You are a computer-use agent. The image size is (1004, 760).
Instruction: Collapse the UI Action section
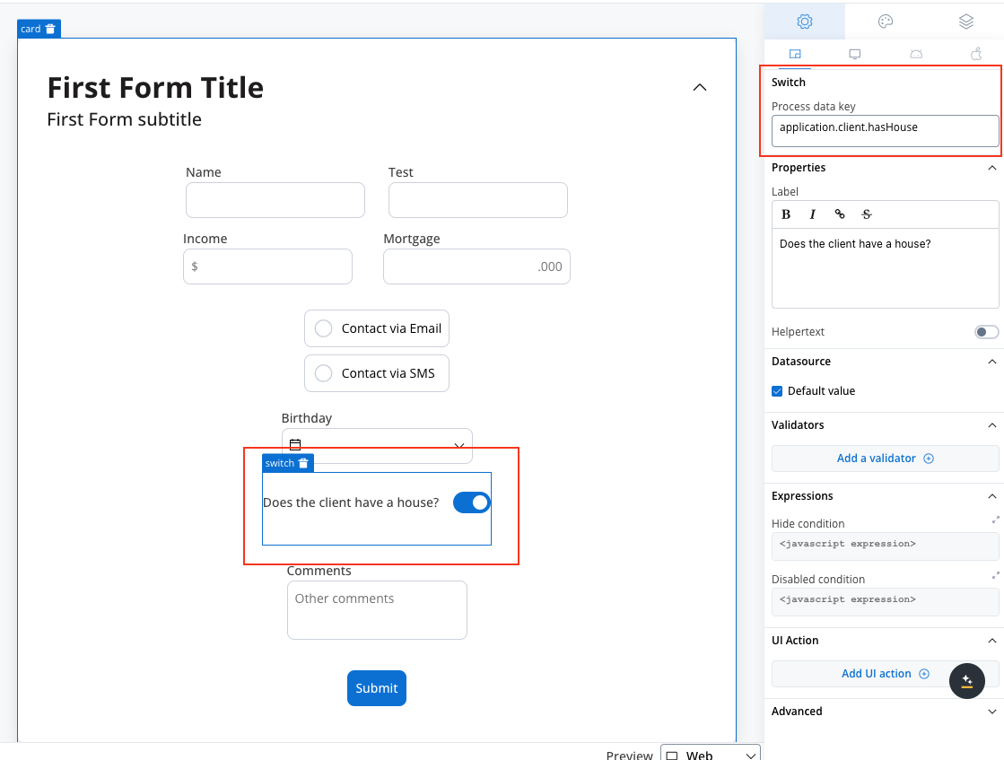(991, 641)
